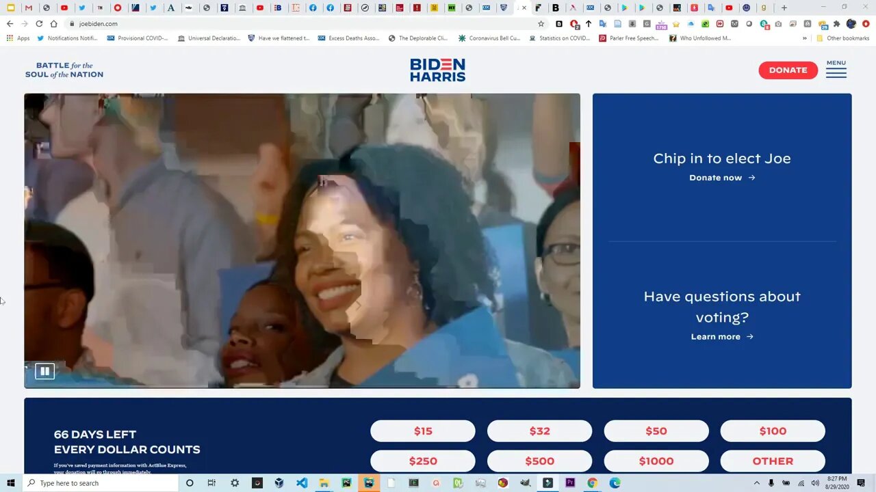Image resolution: width=876 pixels, height=492 pixels.
Task: Open the Excess Deaths Asso... bookmark
Action: 349,38
